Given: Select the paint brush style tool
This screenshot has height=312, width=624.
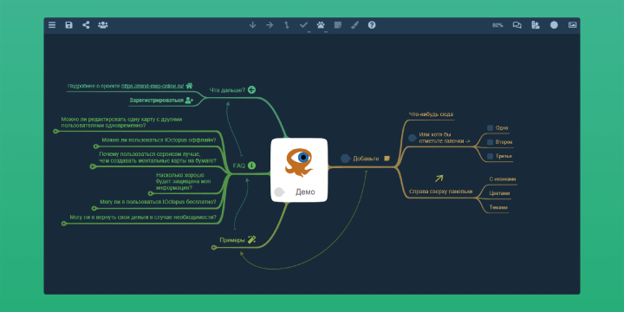Looking at the screenshot, I should (x=354, y=25).
